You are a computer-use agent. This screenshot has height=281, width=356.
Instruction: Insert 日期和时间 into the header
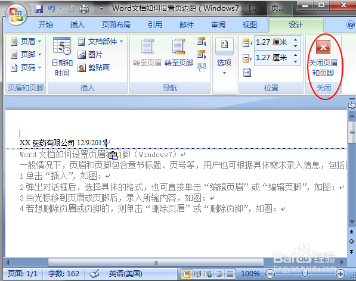point(62,57)
